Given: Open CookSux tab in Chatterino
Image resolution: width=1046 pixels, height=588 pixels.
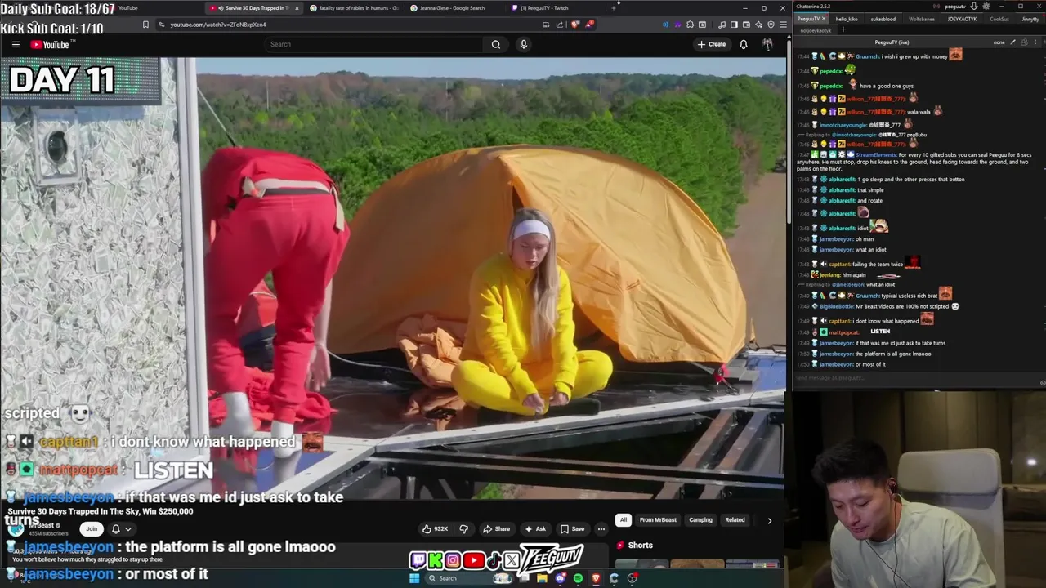Looking at the screenshot, I should (x=999, y=19).
